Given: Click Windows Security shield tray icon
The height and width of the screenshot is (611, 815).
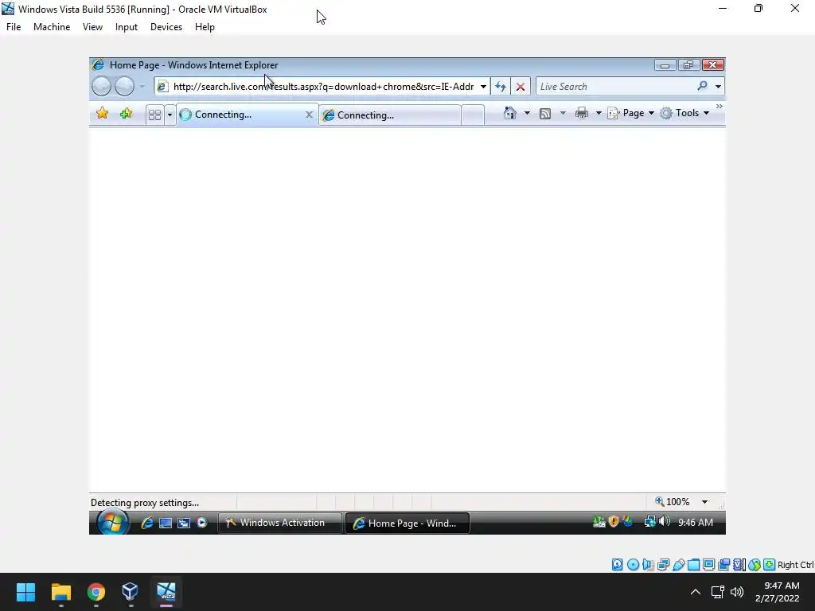Looking at the screenshot, I should pos(614,522).
